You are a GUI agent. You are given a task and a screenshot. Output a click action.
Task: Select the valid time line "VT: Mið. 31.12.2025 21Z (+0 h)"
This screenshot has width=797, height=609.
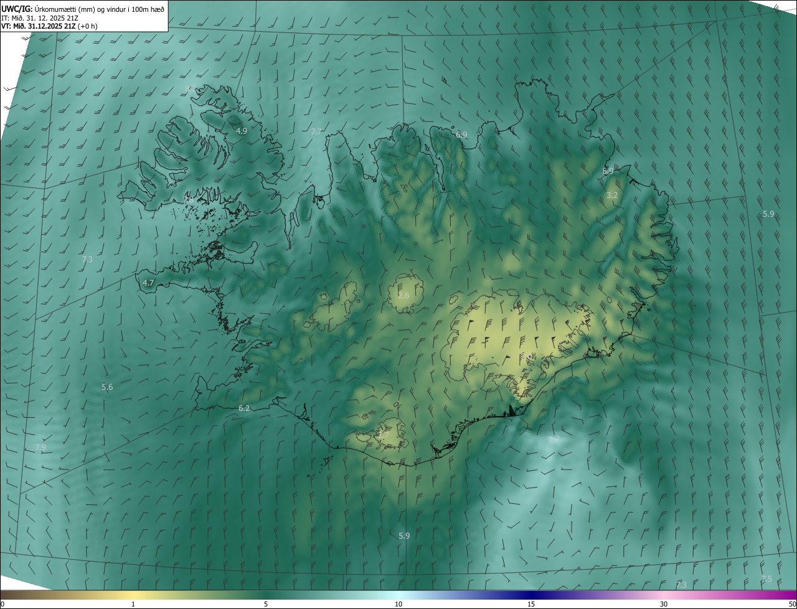(50, 26)
